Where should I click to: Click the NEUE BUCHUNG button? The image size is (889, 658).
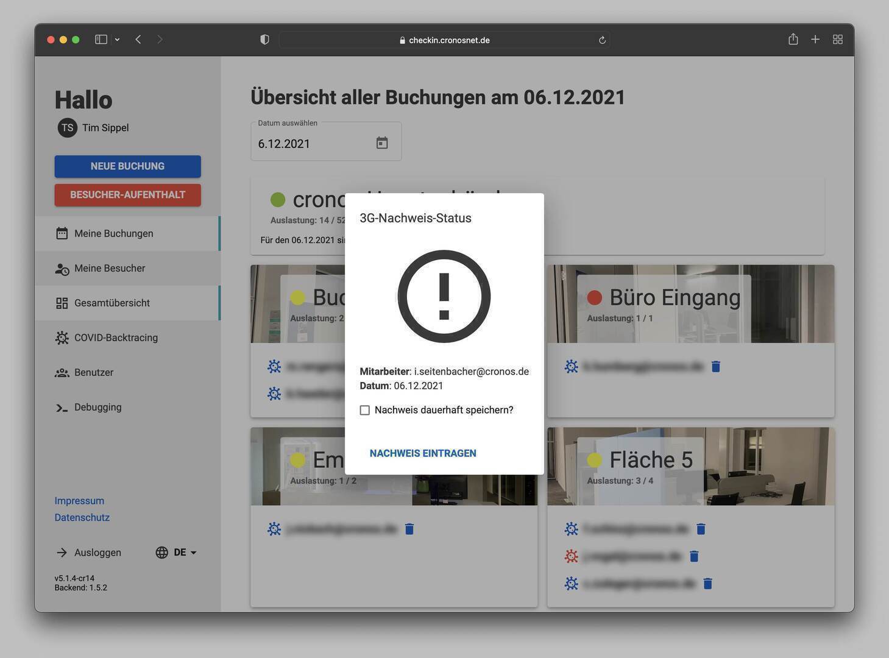point(127,166)
